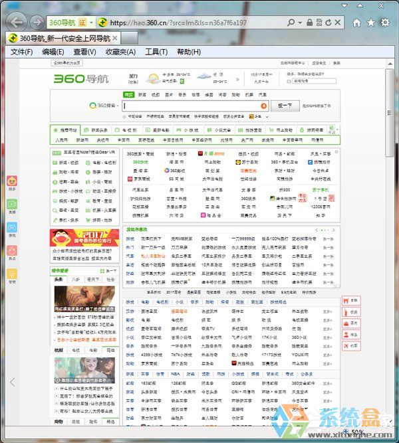Click the lock security icon in address bar
The height and width of the screenshot is (443, 399).
(310, 23)
